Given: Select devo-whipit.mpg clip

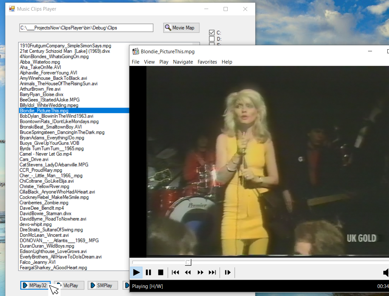Looking at the screenshot, I should 36,224.
